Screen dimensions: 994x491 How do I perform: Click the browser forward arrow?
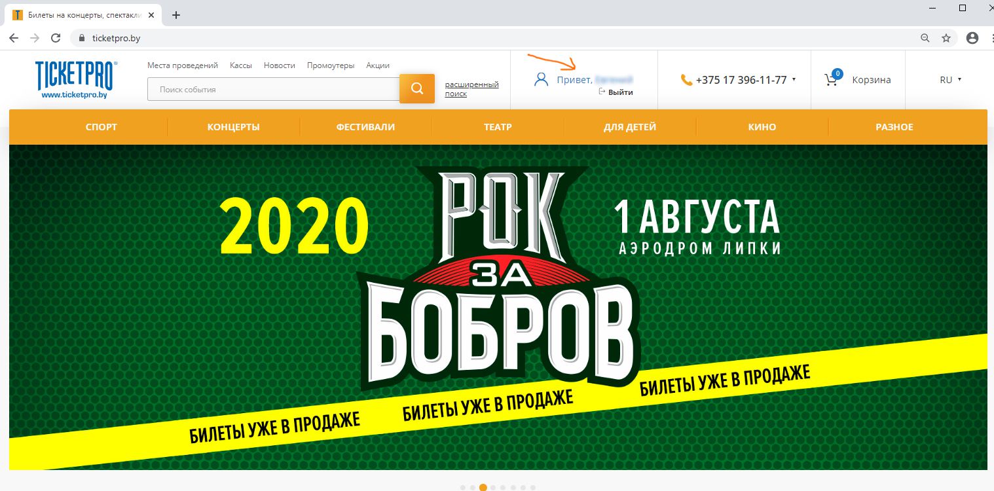pos(35,38)
